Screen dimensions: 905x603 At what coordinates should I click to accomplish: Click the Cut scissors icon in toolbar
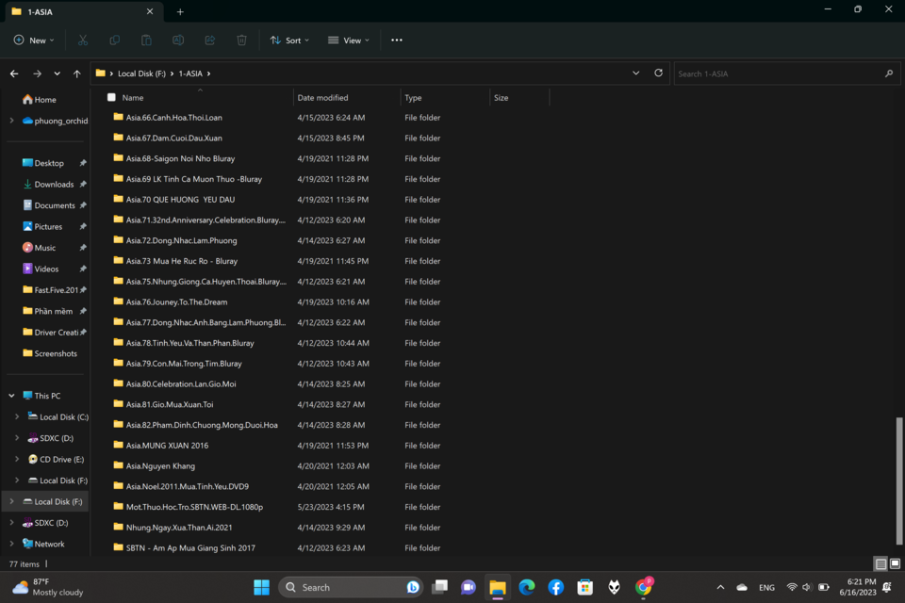point(83,40)
